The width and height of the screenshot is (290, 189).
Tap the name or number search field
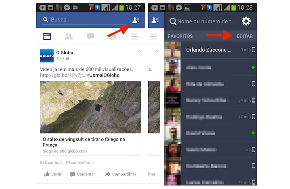202,22
